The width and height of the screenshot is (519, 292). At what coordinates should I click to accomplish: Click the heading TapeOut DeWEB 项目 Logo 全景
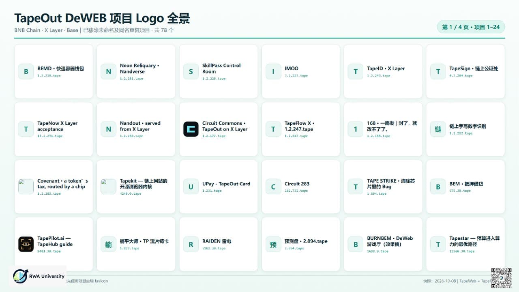102,18
